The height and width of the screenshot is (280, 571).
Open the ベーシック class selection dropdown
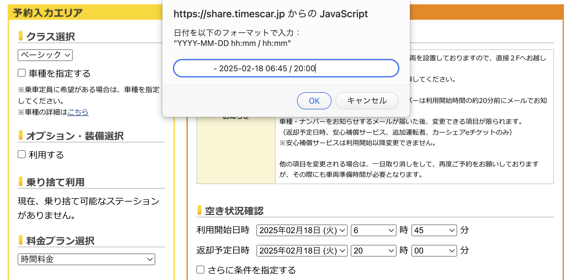click(45, 55)
